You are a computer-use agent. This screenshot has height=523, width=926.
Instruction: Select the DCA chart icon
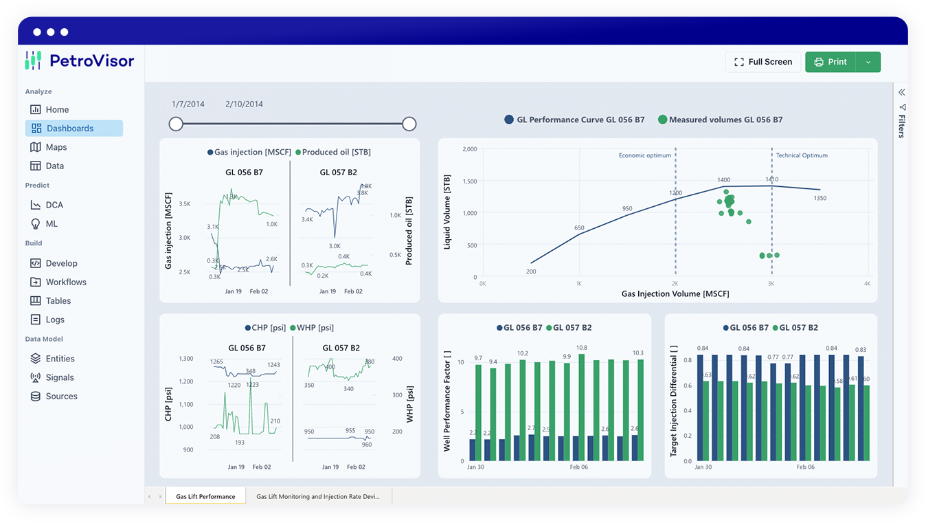36,205
